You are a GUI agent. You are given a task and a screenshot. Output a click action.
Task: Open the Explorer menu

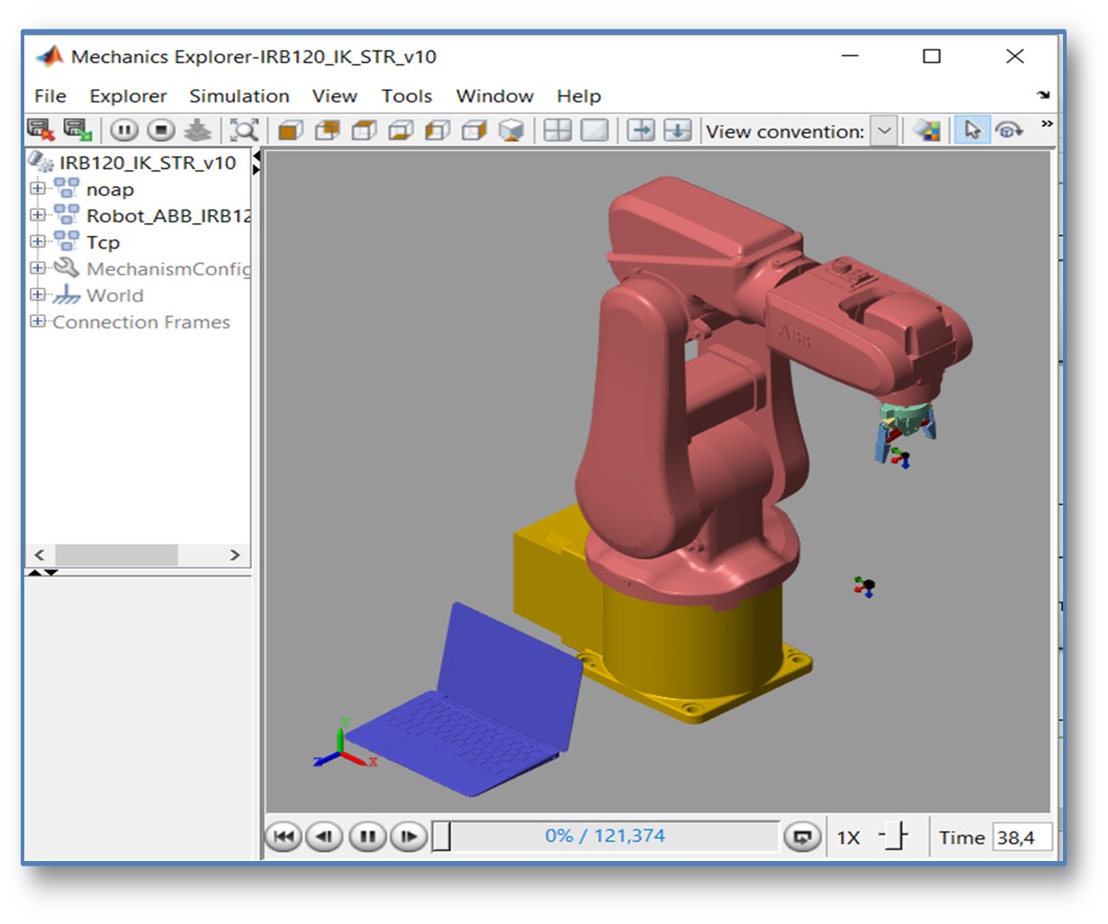click(128, 96)
